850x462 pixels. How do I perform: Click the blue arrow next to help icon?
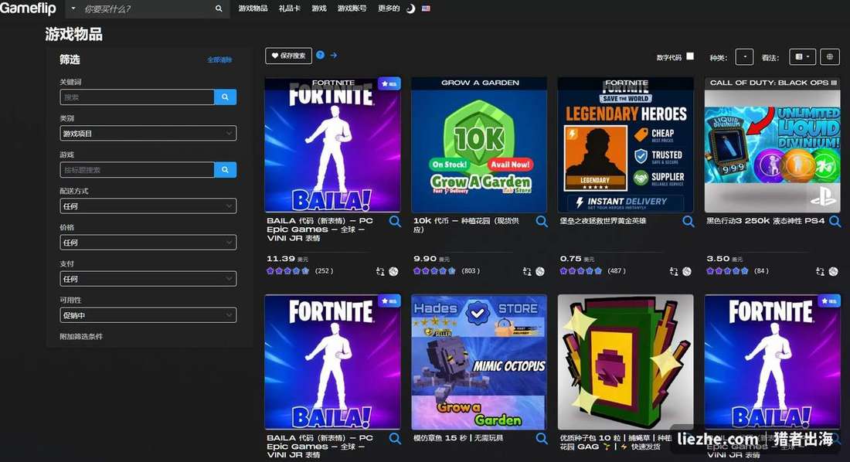[x=334, y=55]
